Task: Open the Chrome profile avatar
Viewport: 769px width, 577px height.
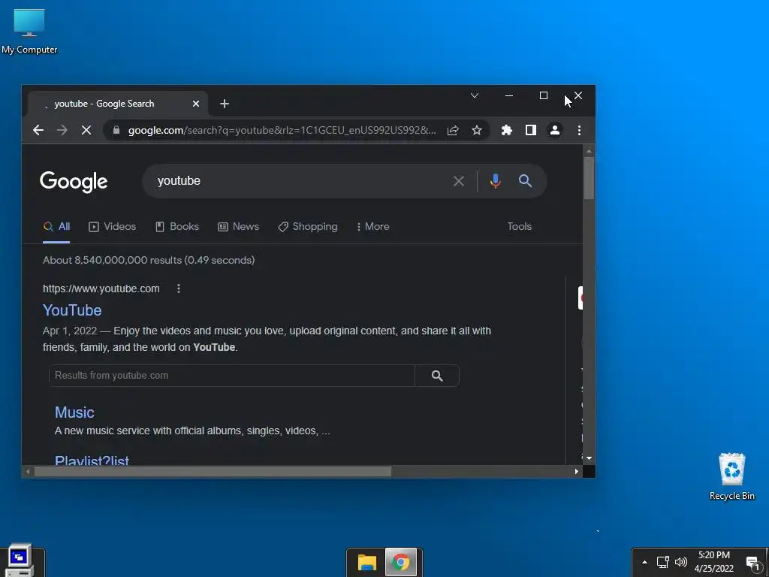Action: [555, 130]
